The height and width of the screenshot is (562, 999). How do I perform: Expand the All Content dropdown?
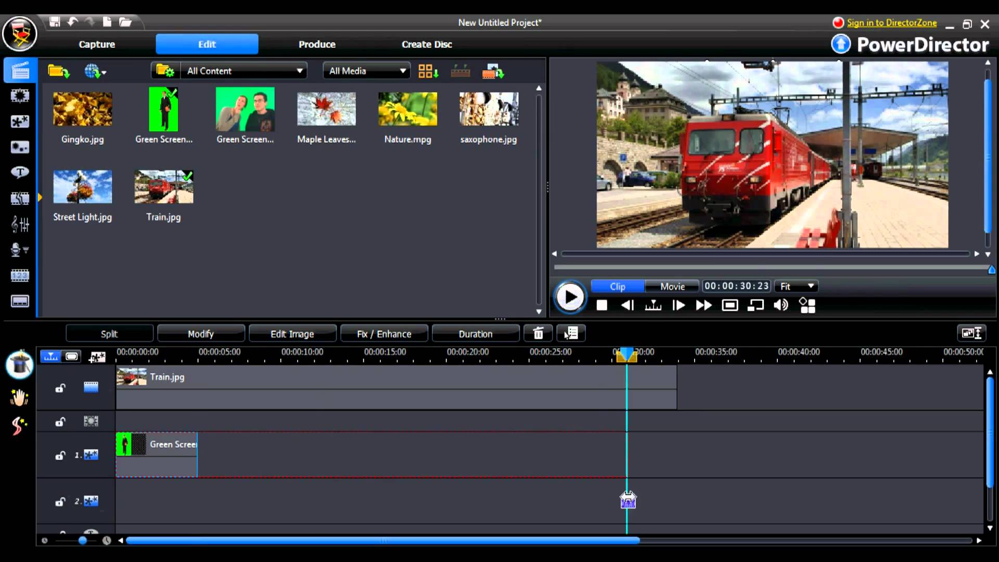coord(300,71)
